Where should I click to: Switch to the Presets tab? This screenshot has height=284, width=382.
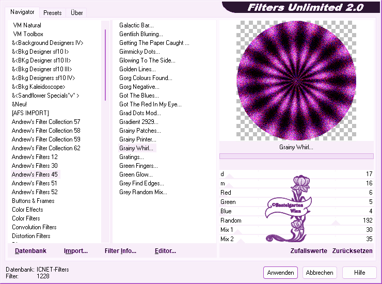click(52, 13)
